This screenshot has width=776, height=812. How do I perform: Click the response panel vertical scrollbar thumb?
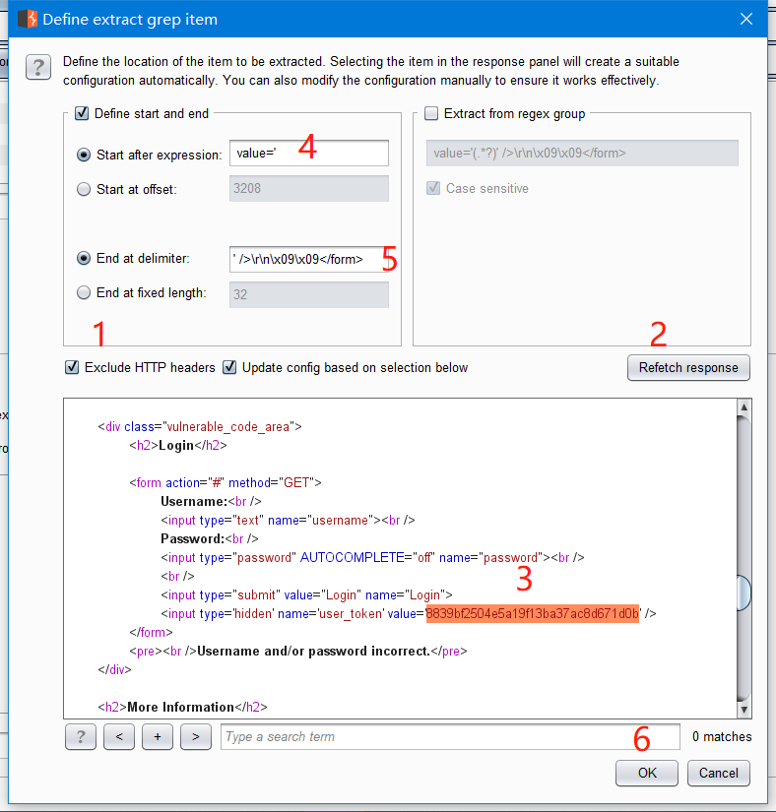pyautogui.click(x=744, y=593)
